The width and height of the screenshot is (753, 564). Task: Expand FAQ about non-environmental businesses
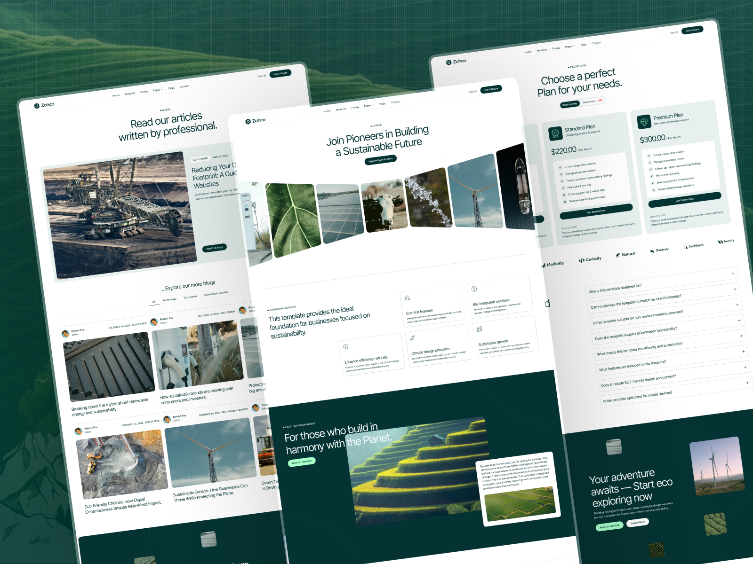pyautogui.click(x=666, y=313)
